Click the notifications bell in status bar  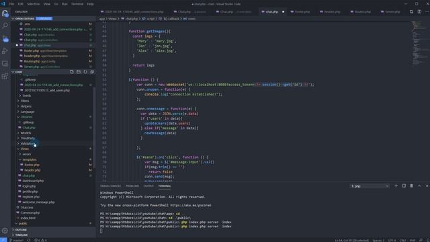(x=427, y=240)
